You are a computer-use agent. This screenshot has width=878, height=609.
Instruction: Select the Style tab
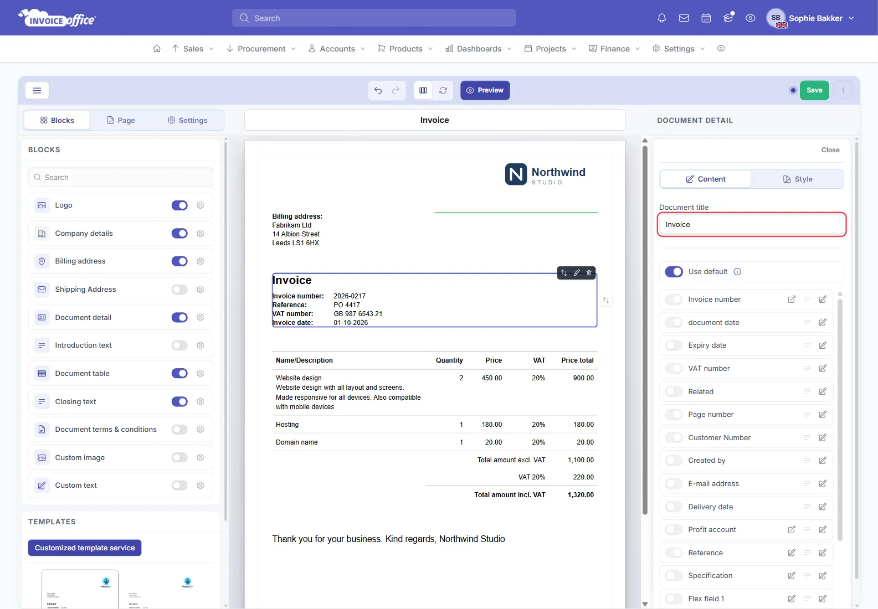[797, 179]
